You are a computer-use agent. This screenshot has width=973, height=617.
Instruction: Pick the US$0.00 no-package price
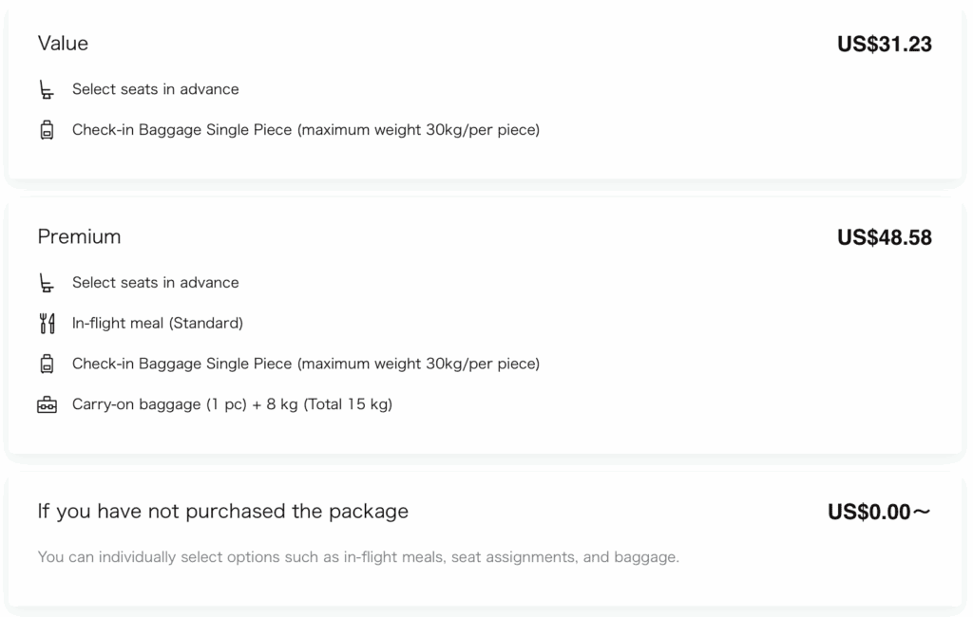pos(868,513)
